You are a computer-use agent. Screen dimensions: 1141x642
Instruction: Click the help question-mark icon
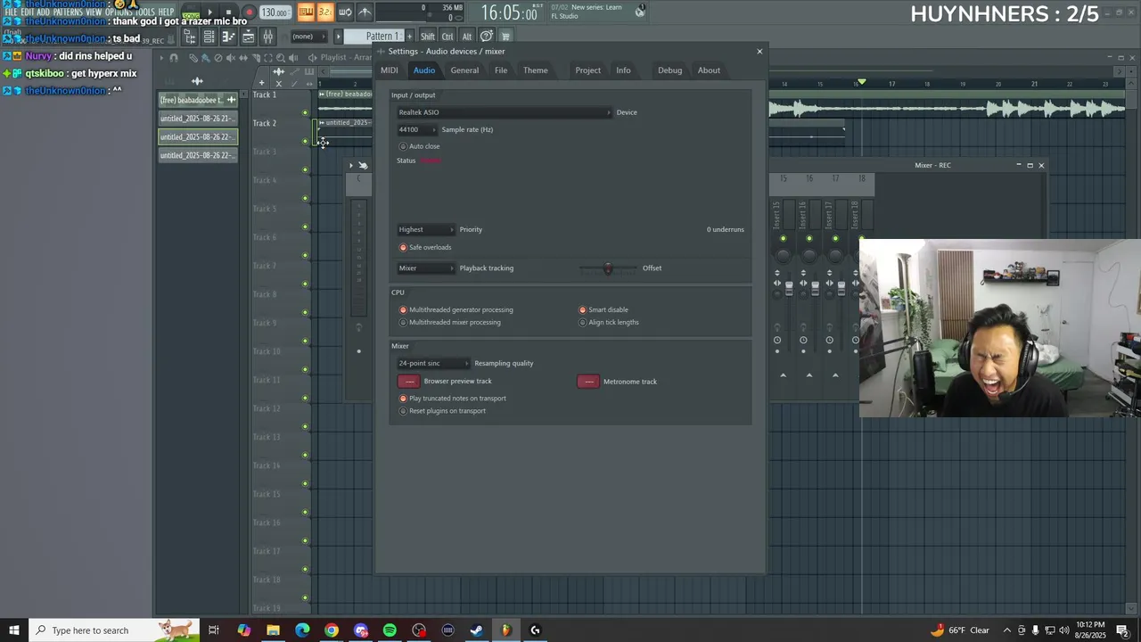tap(487, 37)
